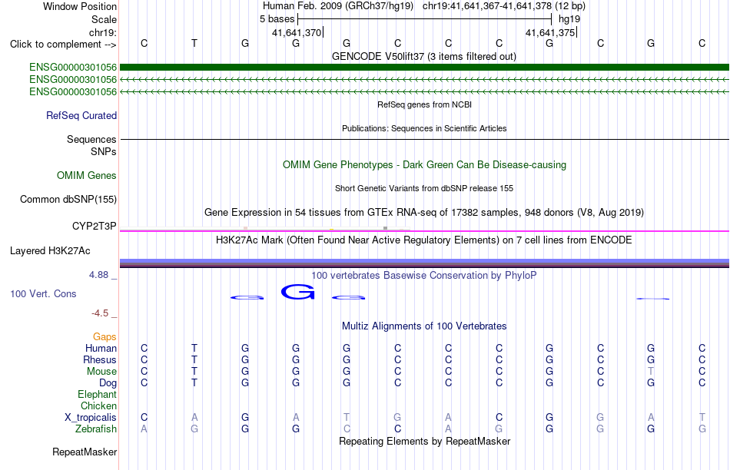Image resolution: width=730 pixels, height=470 pixels.
Task: Click the layered H3K27Ac signal band
Action: coord(424,263)
